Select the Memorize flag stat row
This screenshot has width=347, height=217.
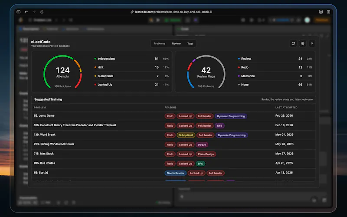click(x=275, y=76)
